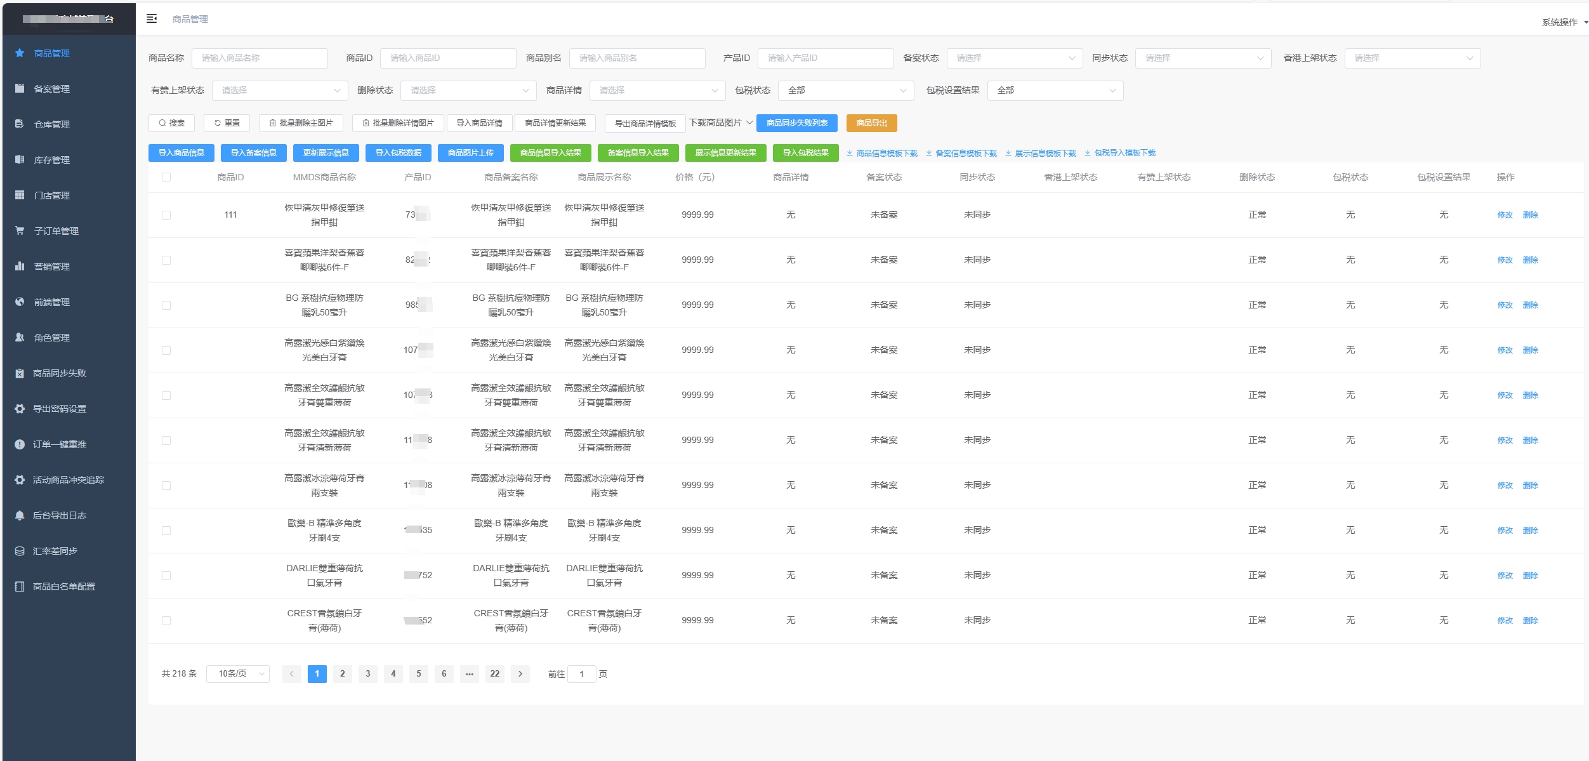Open the 商品详情 filter dropdown
This screenshot has height=761, width=1589.
tap(657, 90)
